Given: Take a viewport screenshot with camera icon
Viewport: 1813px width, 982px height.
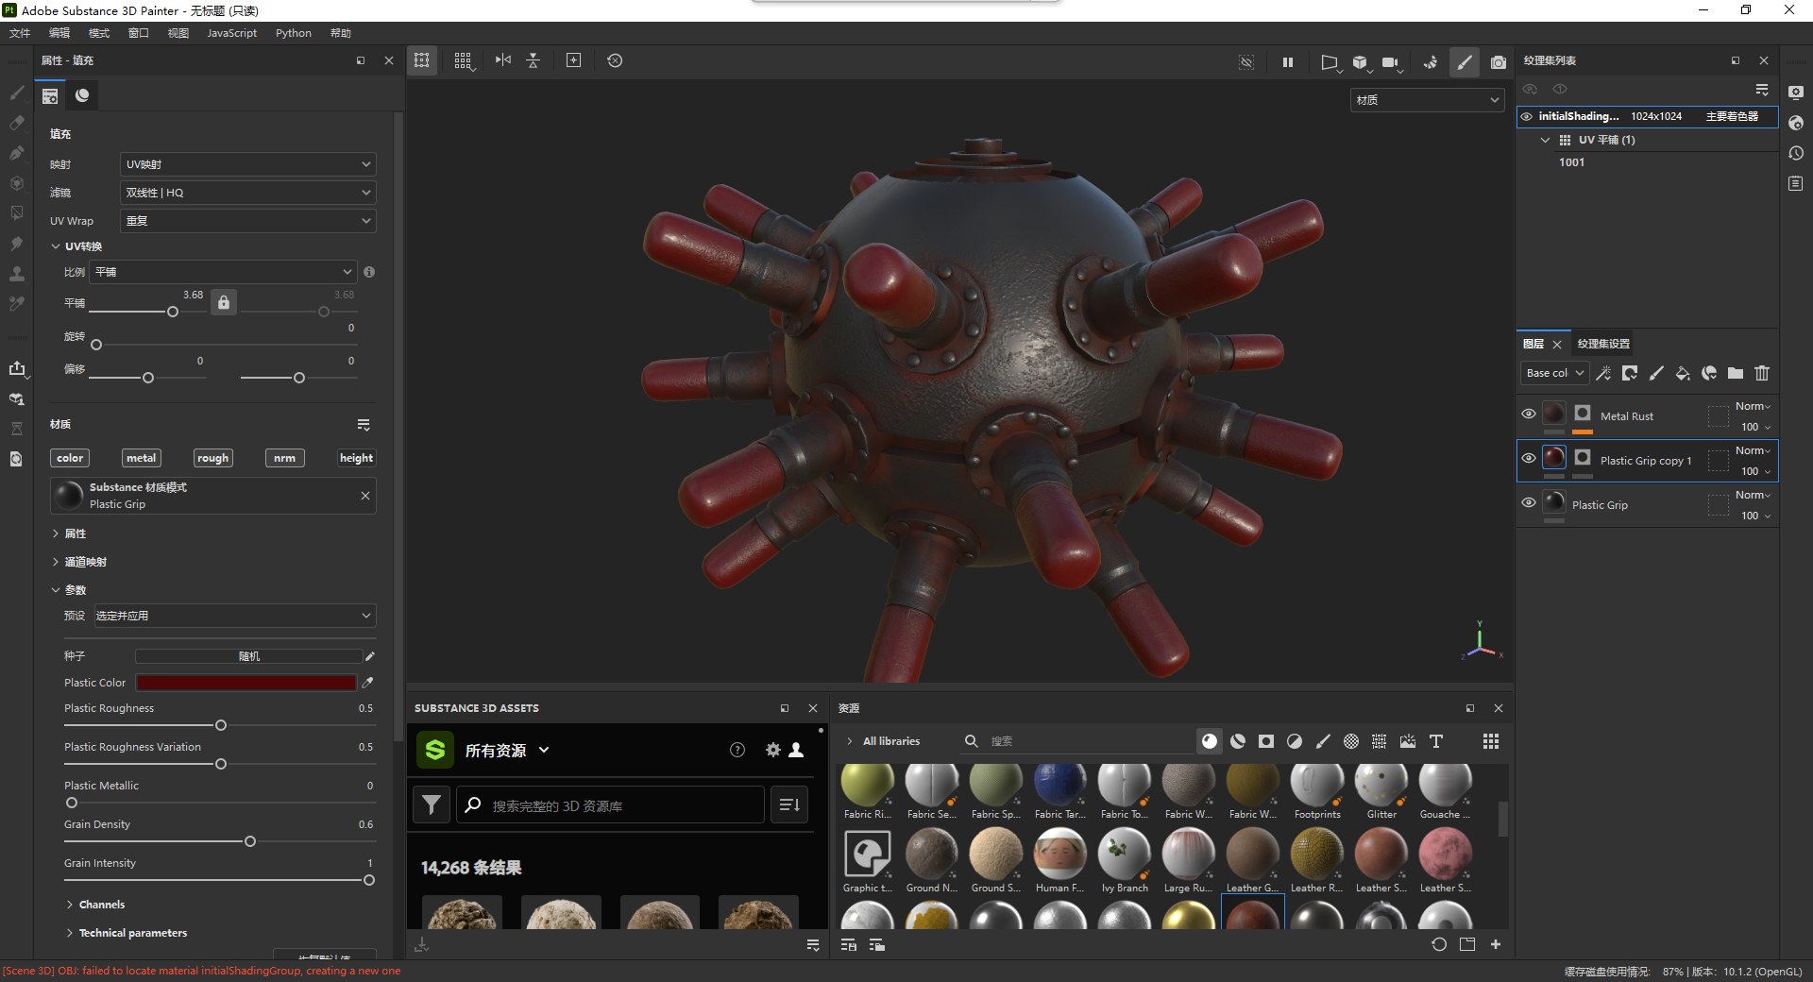Looking at the screenshot, I should (x=1499, y=61).
